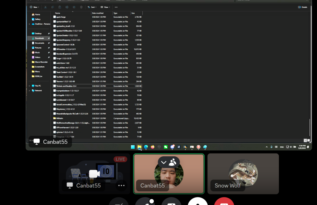The width and height of the screenshot is (317, 205).
Task: Open the Sort dropdown in Explorer toolbar
Action: [92, 7]
